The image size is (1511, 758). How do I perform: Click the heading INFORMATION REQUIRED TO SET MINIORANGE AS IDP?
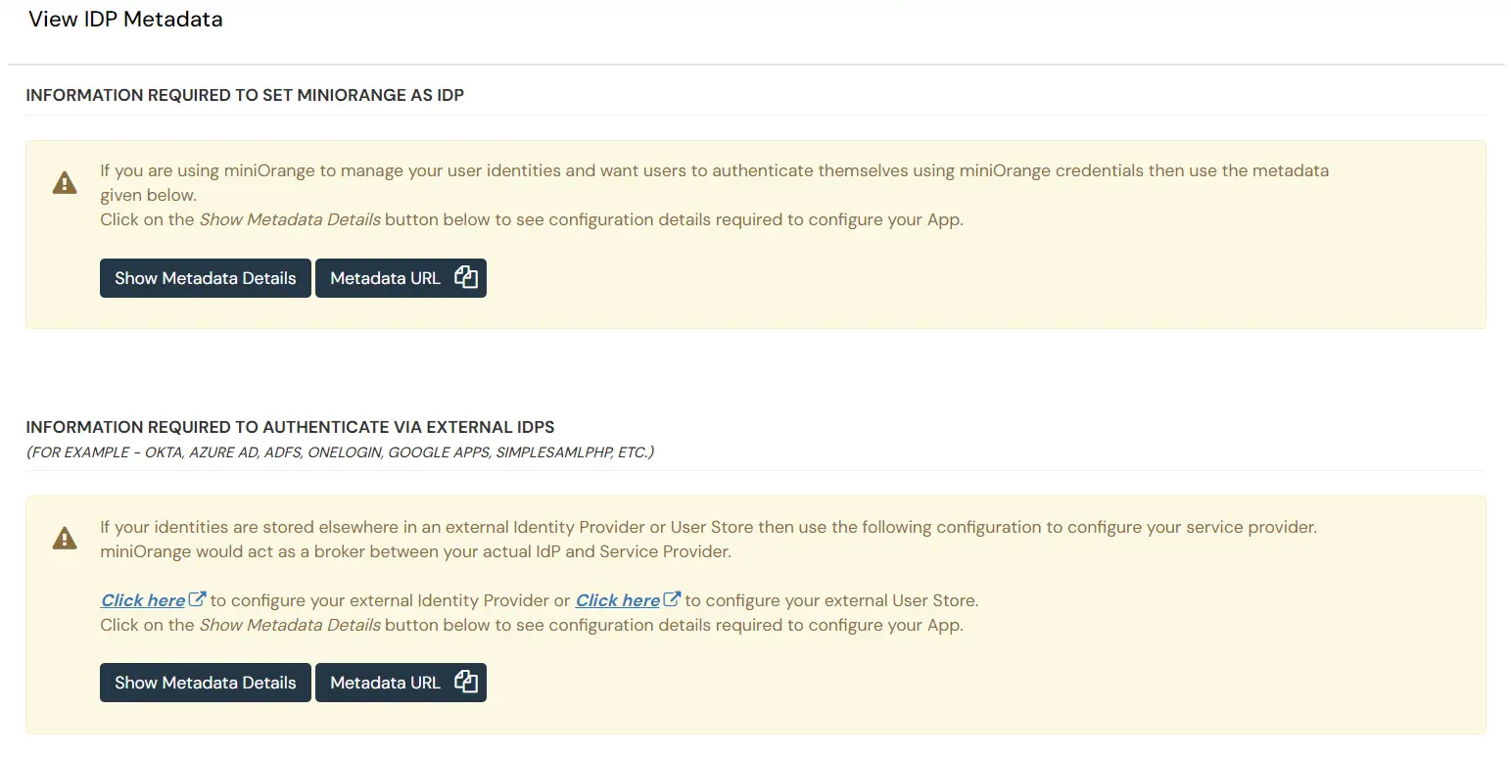click(x=245, y=94)
